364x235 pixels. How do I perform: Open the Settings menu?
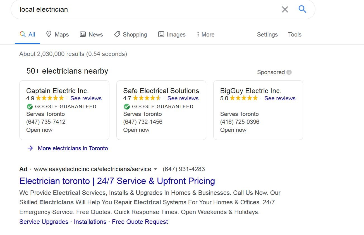[x=267, y=35]
